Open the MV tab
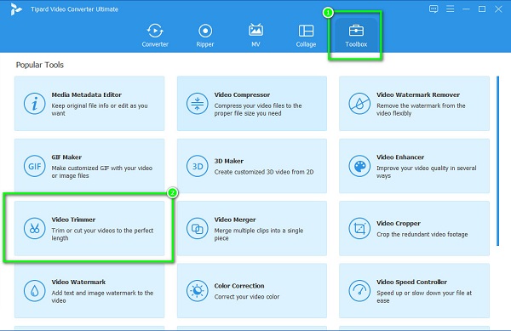 pyautogui.click(x=255, y=36)
